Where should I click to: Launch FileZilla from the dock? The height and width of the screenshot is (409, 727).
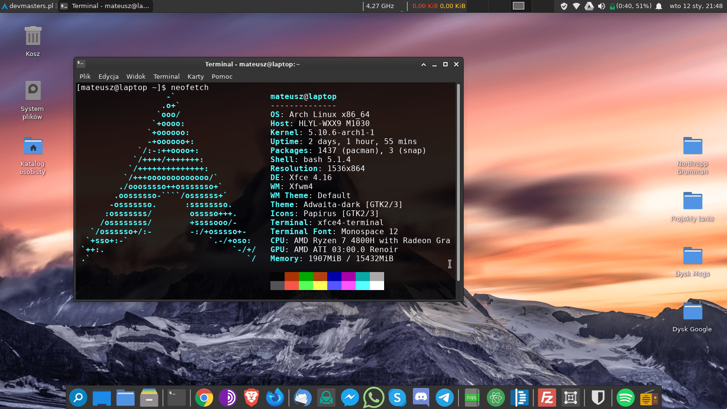click(547, 398)
